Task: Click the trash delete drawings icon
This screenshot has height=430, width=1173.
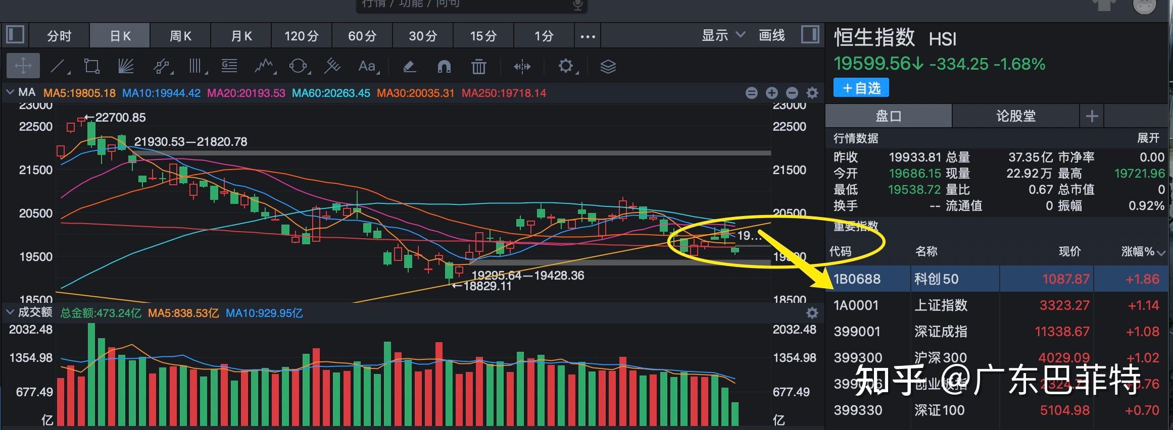Action: pos(478,66)
